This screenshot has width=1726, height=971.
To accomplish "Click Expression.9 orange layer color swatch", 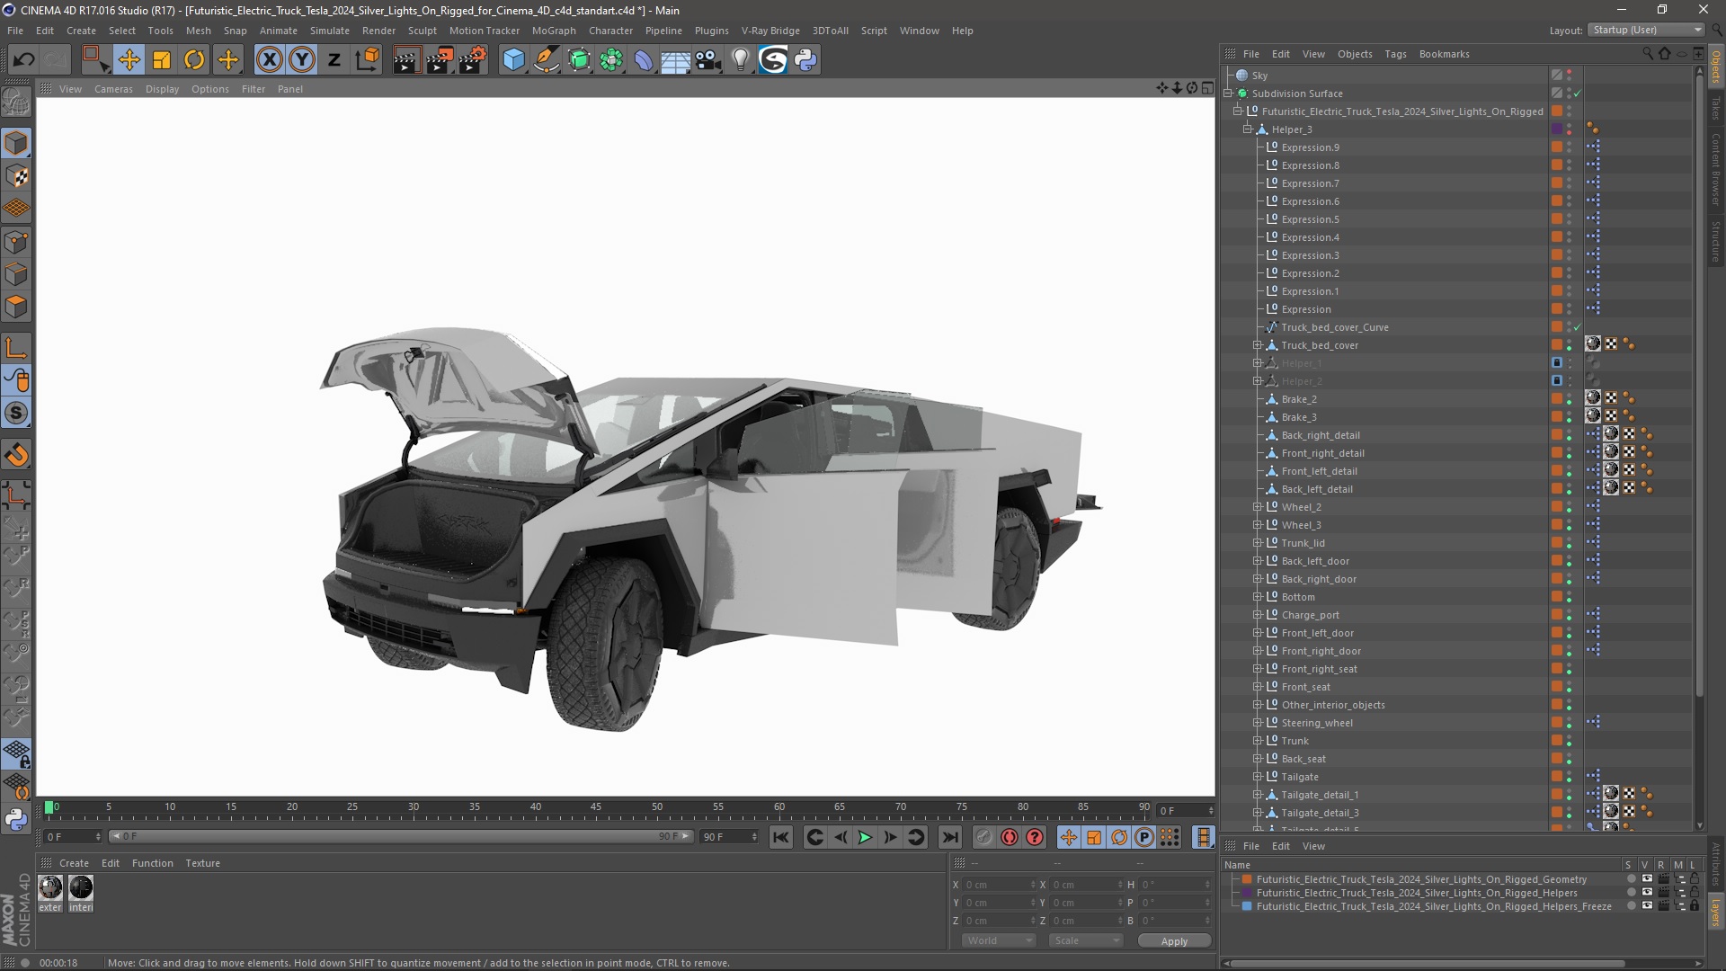I will click(1557, 147).
